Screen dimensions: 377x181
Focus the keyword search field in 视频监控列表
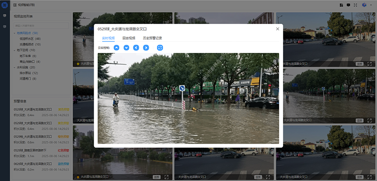(41, 25)
